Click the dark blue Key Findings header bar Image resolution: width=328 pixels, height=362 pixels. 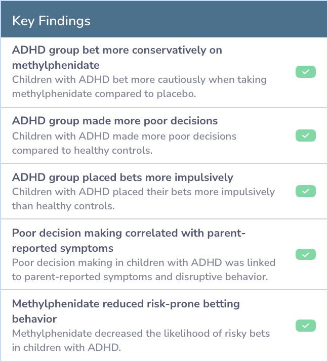(164, 19)
